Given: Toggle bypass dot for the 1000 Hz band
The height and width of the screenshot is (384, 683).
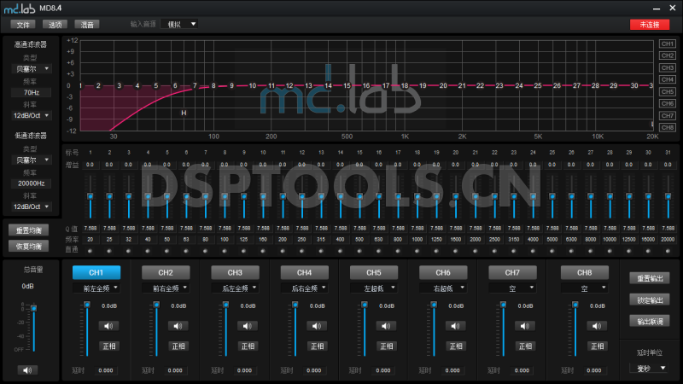Looking at the screenshot, I should 417,251.
